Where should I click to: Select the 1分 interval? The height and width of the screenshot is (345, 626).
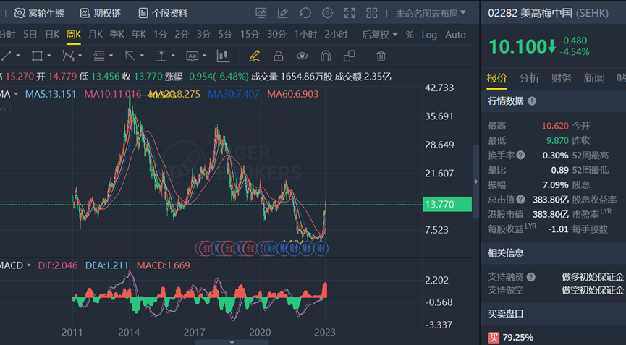(160, 35)
